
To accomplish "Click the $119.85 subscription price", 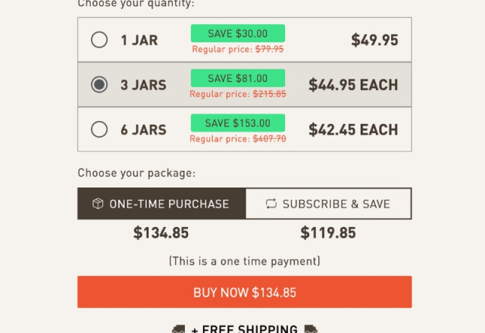I will click(328, 233).
